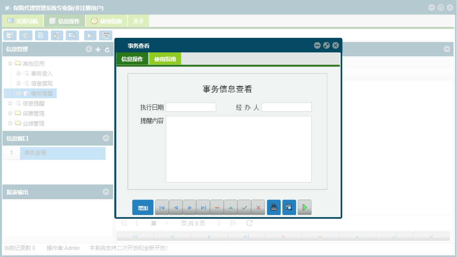The height and width of the screenshot is (257, 457).
Task: Select 业绩管理 folder in the tree
Action: [x=34, y=124]
